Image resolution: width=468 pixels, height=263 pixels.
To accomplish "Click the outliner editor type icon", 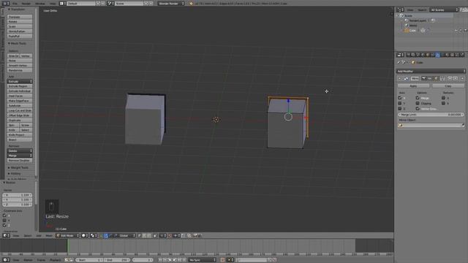I will point(400,9).
